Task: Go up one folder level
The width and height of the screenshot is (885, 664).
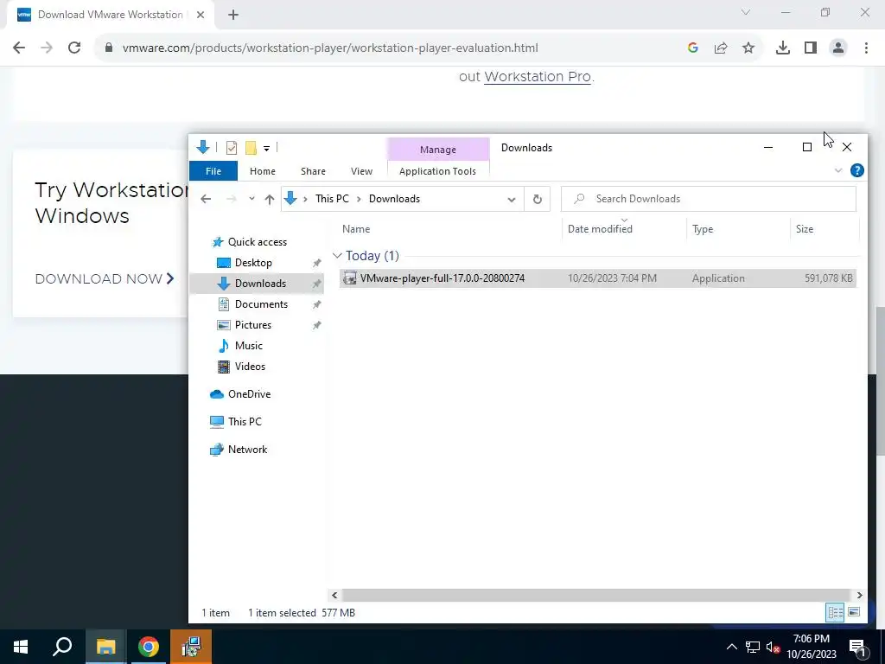Action: point(270,199)
